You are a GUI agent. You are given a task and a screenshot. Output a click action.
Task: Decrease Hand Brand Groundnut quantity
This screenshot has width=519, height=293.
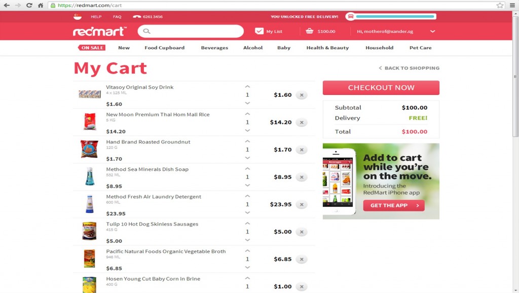247,158
